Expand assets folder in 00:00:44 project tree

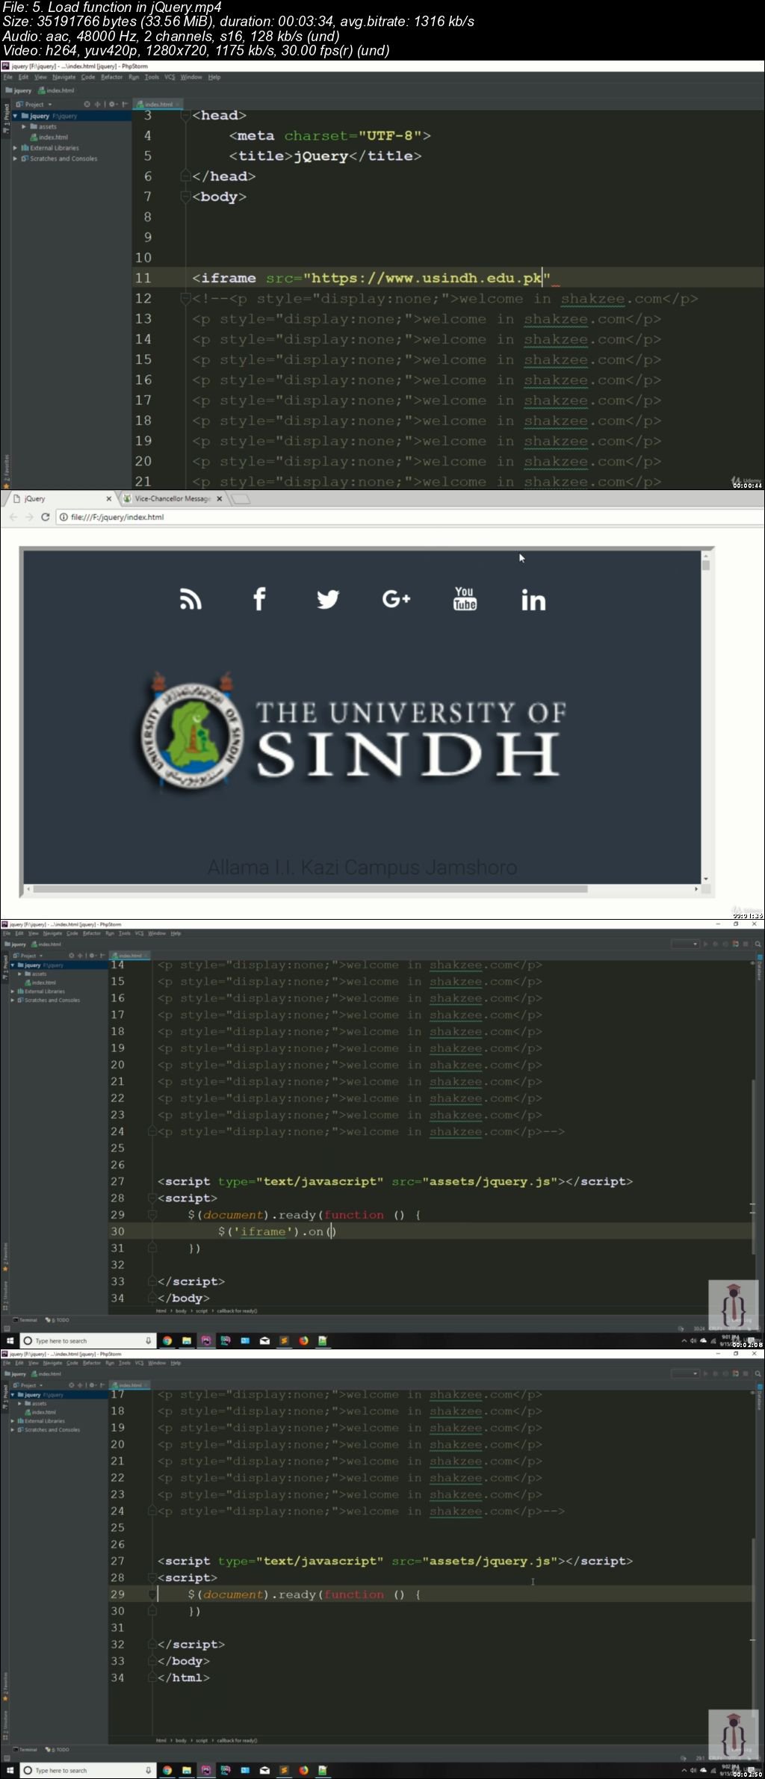[x=24, y=126]
